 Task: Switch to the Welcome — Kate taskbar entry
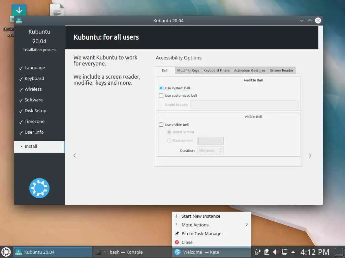coord(211,252)
